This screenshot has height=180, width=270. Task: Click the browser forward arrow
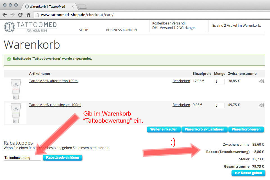(13, 15)
